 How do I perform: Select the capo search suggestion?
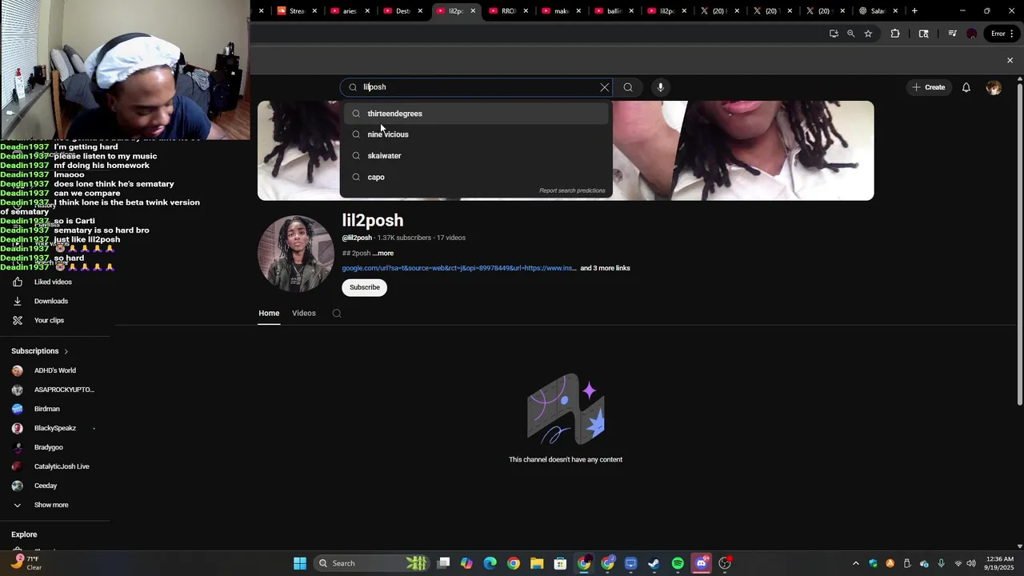pos(476,177)
